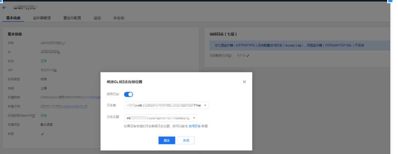Click the 上海 region value
The image size is (398, 154).
coord(44,89)
